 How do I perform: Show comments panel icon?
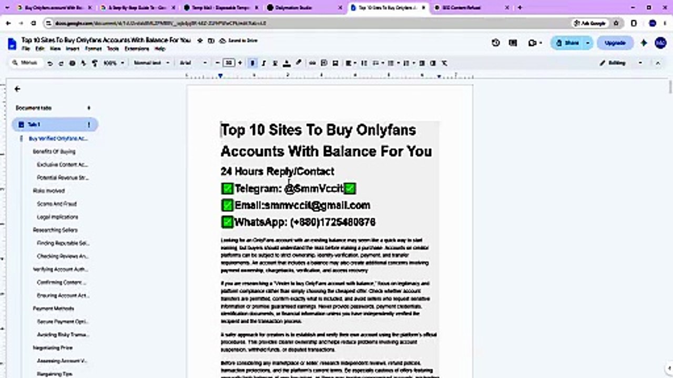pos(513,43)
